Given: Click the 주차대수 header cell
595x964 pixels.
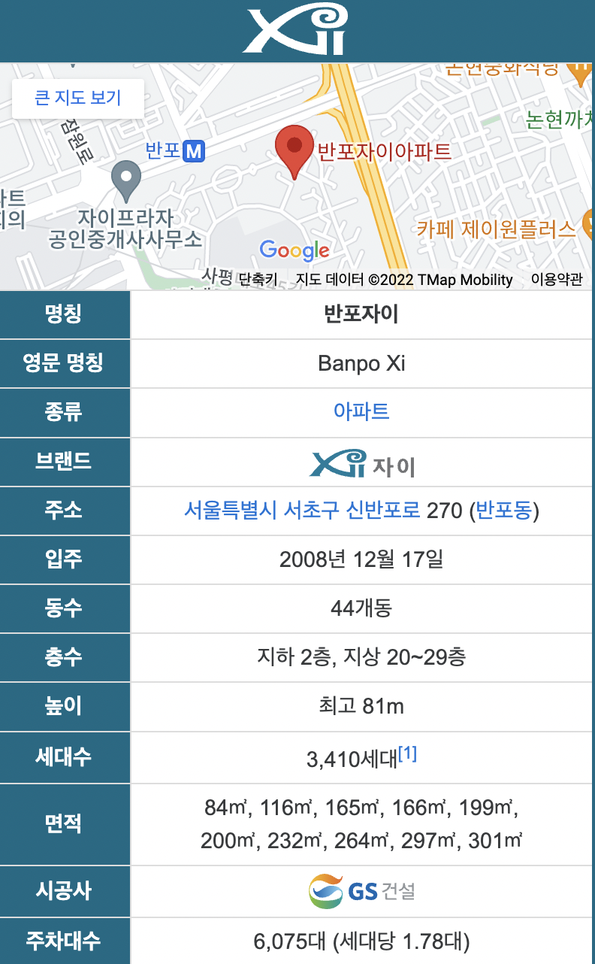Looking at the screenshot, I should (65, 941).
